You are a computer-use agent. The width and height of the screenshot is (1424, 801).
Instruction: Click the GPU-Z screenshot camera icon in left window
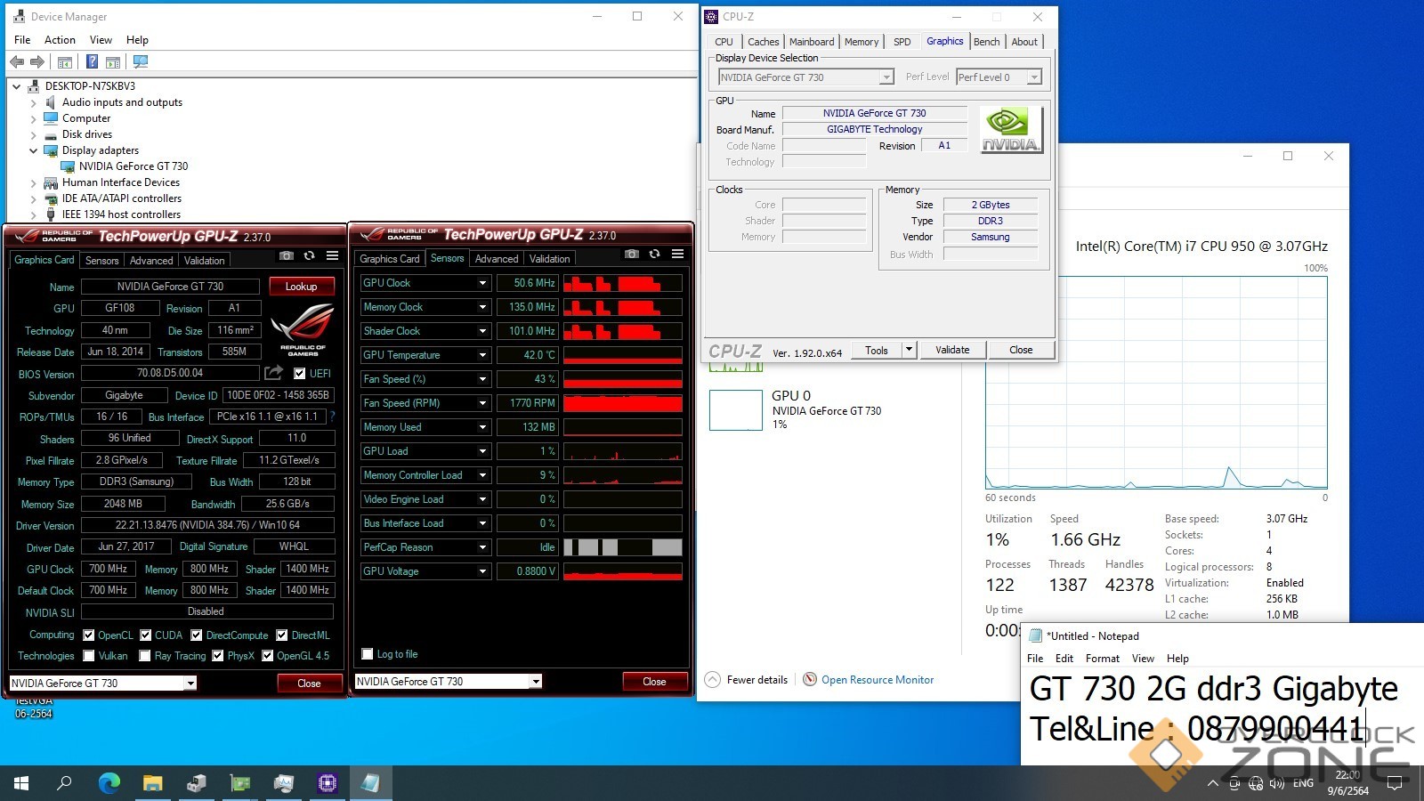(x=286, y=255)
